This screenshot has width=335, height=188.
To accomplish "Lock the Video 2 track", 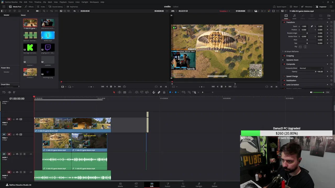I will 14,119.
